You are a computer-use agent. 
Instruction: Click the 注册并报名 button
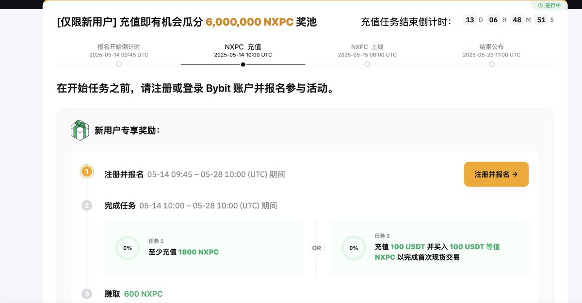tap(496, 174)
